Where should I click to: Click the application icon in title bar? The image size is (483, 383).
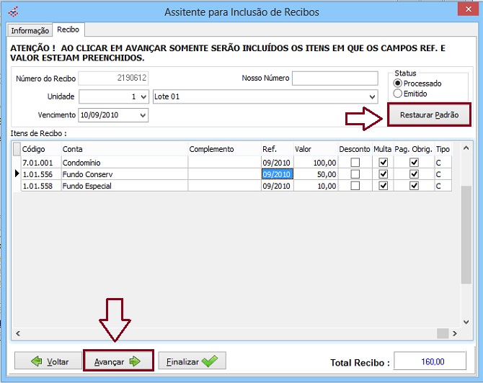point(12,12)
